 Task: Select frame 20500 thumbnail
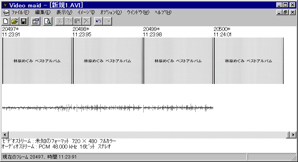coord(249,61)
